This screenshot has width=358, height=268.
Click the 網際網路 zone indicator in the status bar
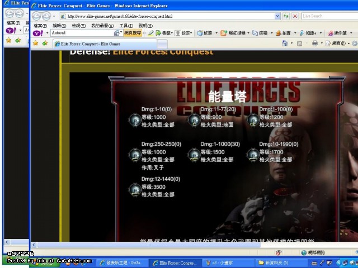(x=313, y=252)
